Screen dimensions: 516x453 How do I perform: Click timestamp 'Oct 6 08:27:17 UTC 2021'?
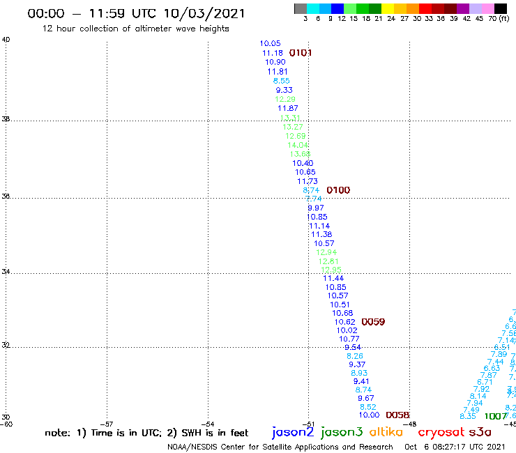click(455, 447)
